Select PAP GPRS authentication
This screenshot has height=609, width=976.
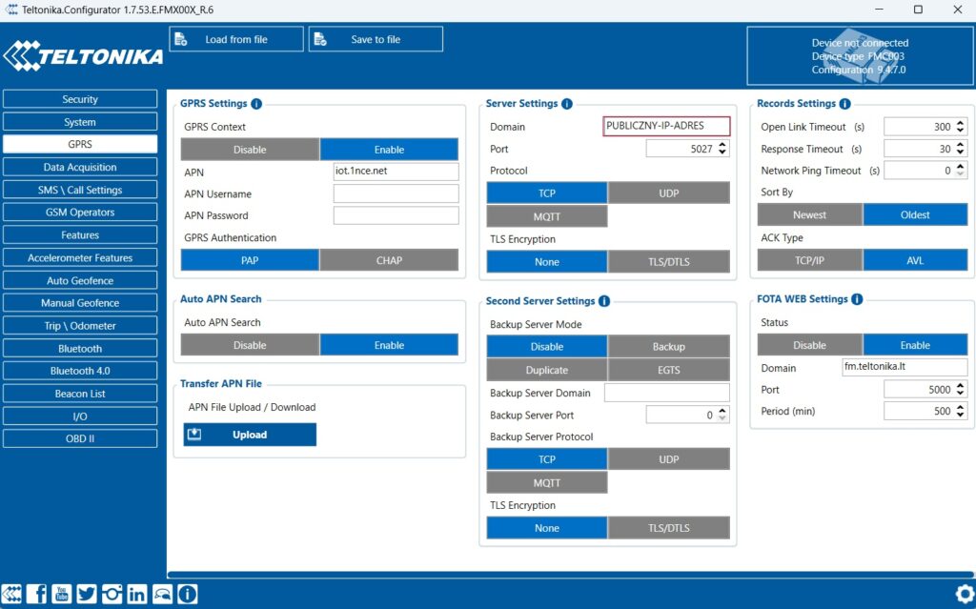click(x=250, y=260)
